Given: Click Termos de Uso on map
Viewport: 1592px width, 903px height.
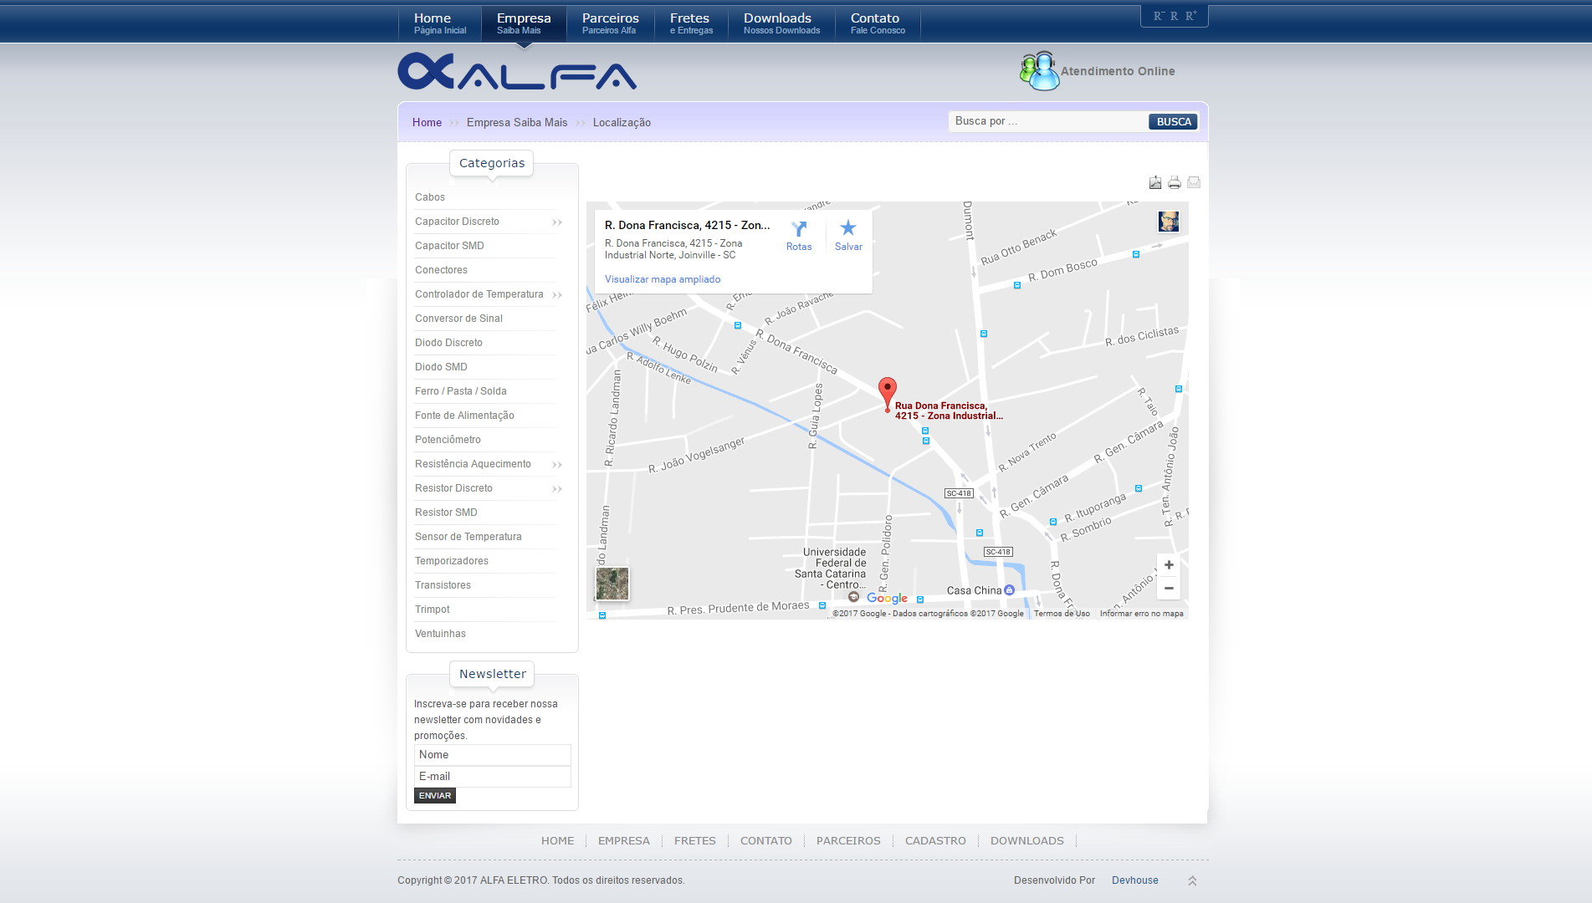Looking at the screenshot, I should (1062, 614).
